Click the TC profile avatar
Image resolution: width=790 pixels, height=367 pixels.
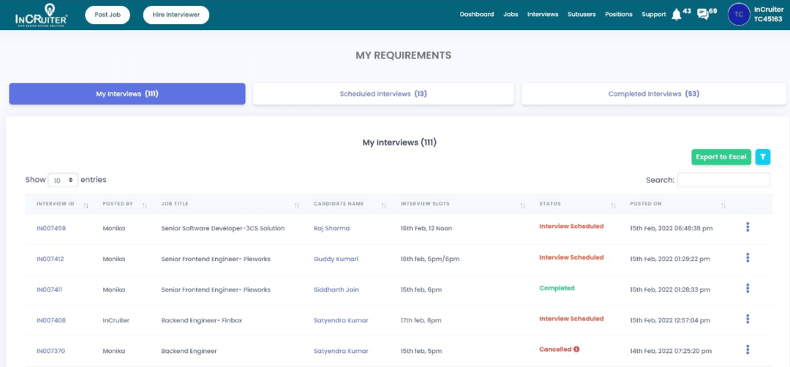pyautogui.click(x=739, y=15)
